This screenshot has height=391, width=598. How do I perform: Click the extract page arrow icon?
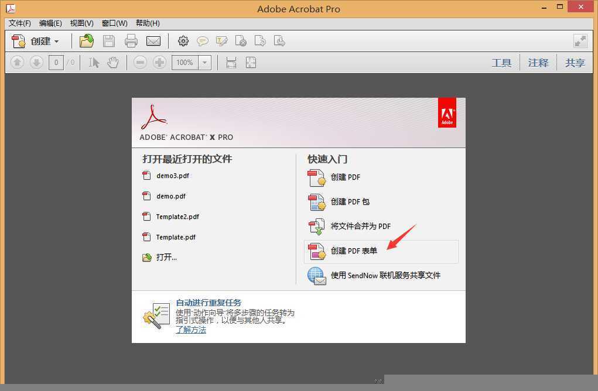[260, 41]
